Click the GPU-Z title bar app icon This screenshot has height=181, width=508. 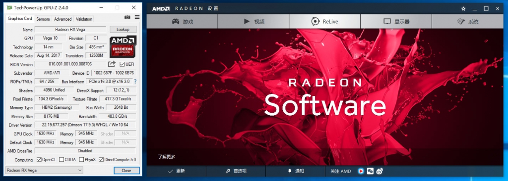click(x=10, y=7)
